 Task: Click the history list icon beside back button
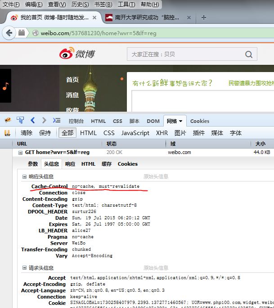(22, 33)
